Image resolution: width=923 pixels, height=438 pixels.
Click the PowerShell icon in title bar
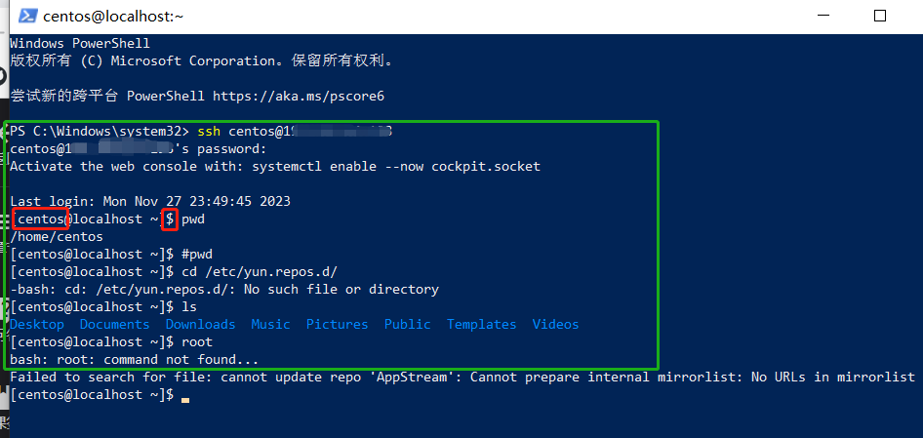tap(27, 16)
